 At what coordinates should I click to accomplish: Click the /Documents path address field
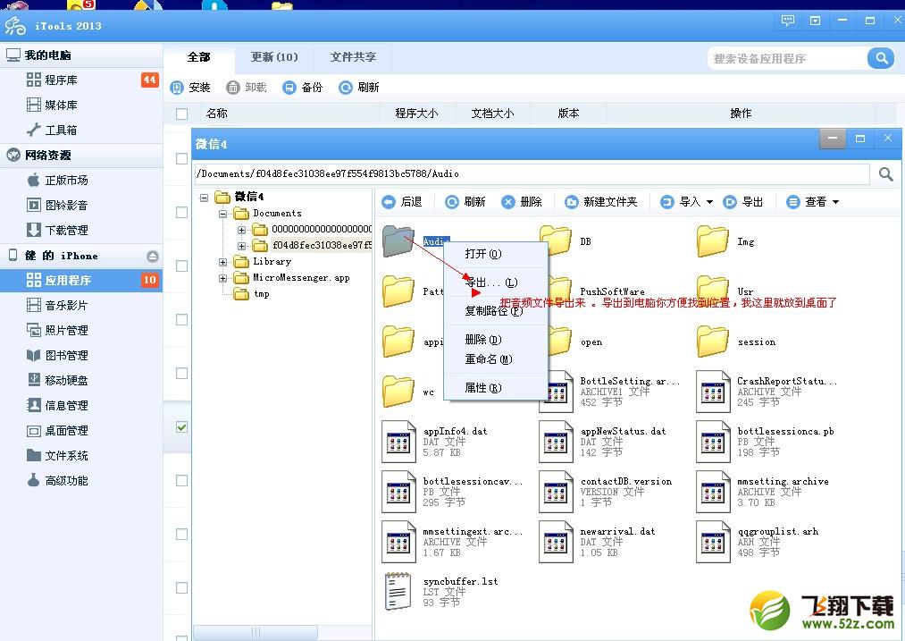pos(532,173)
